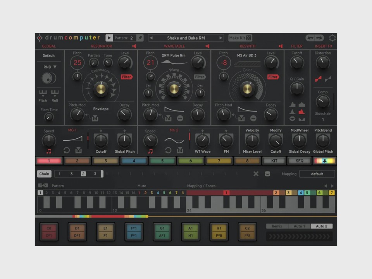Click Wavetable pitch value 21
Image resolution: width=372 pixels, height=279 pixels.
pyautogui.click(x=150, y=63)
